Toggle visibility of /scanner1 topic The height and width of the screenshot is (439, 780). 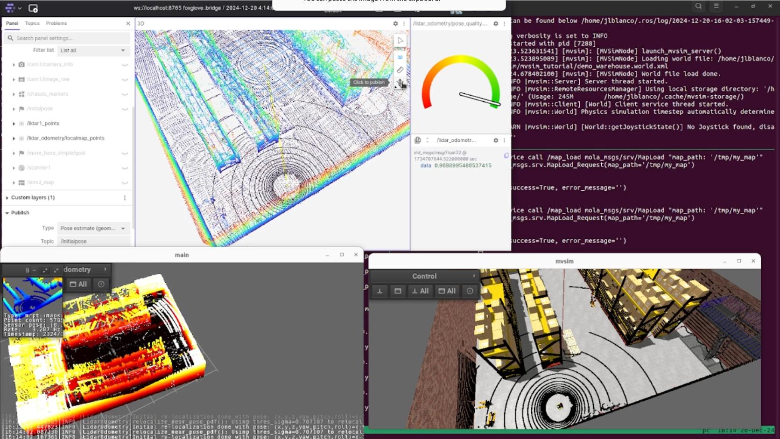tap(125, 168)
